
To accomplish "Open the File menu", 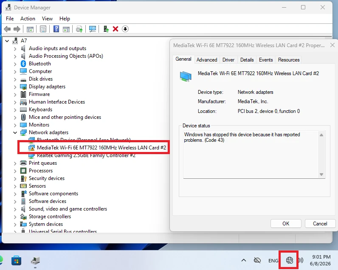I will [10, 19].
